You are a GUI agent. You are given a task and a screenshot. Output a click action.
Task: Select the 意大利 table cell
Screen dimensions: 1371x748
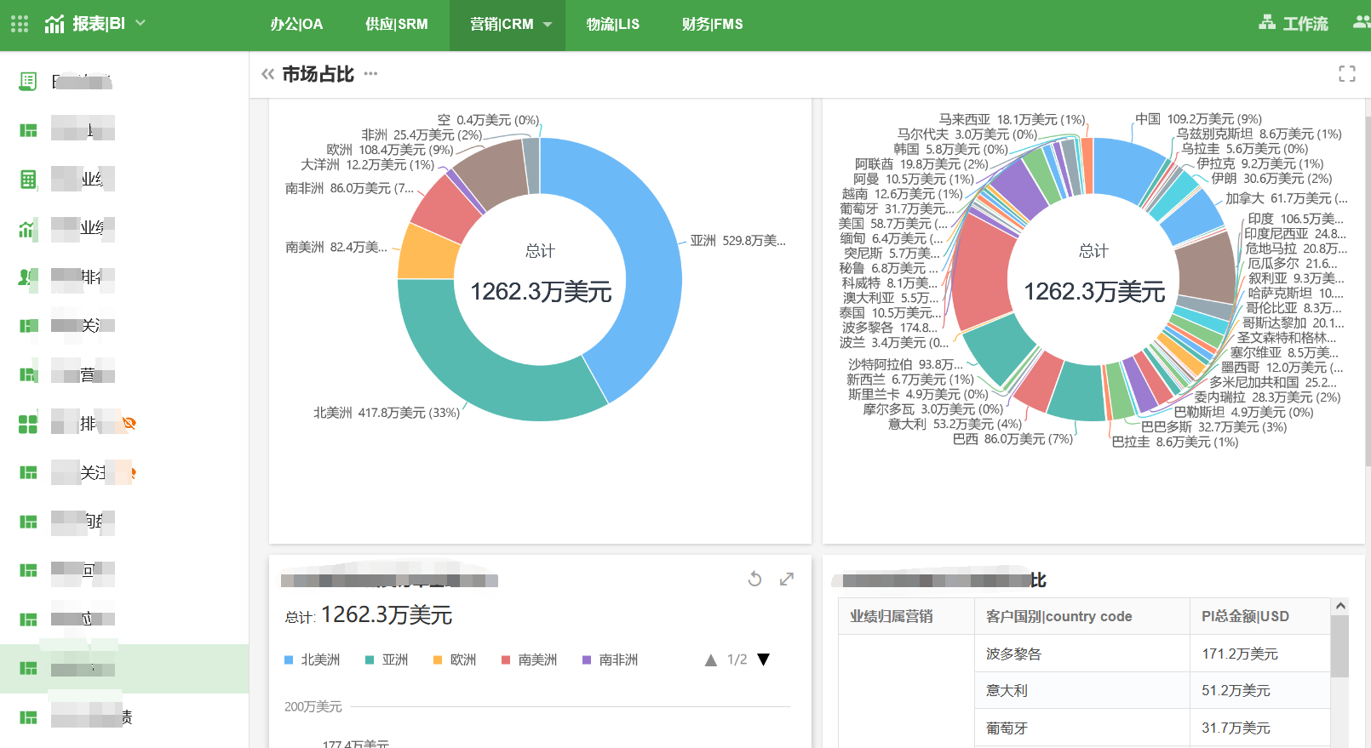[1081, 690]
